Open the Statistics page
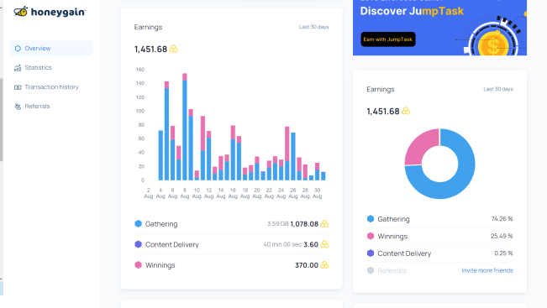547x308 pixels. coord(38,68)
